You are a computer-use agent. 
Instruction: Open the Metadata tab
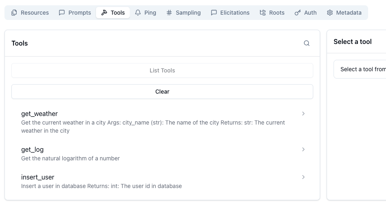(x=349, y=13)
